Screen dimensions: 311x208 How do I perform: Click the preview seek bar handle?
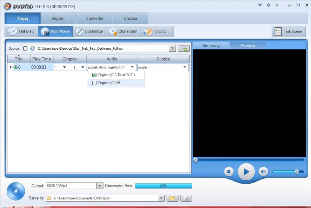(196, 160)
